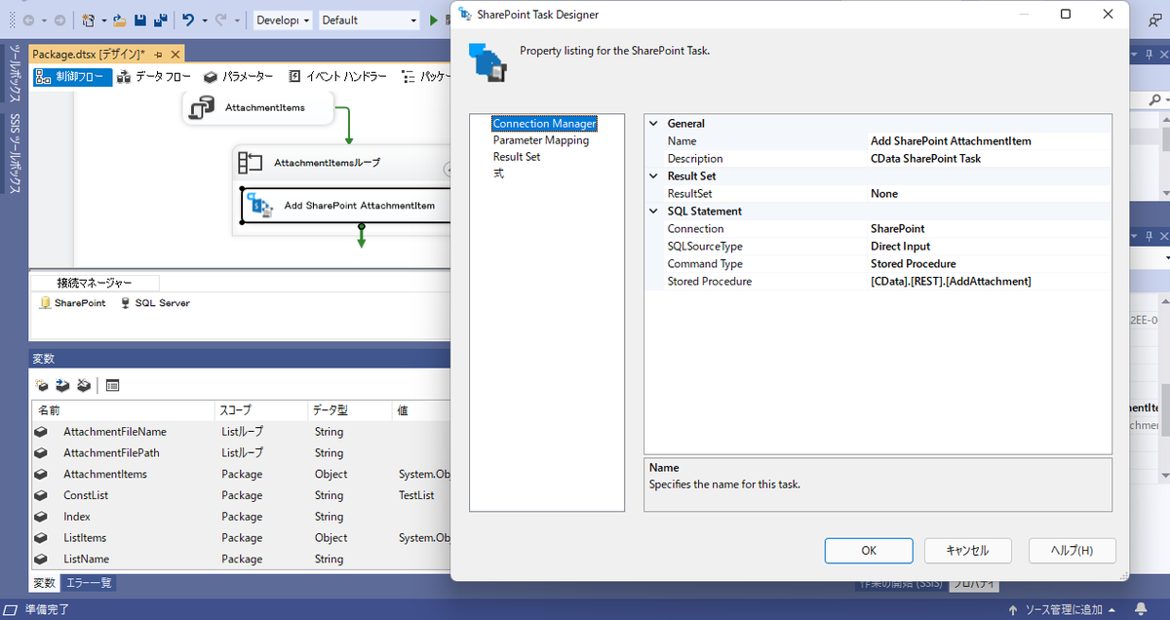Viewport: 1170px width, 620px height.
Task: Collapse the General property section
Action: tap(653, 124)
